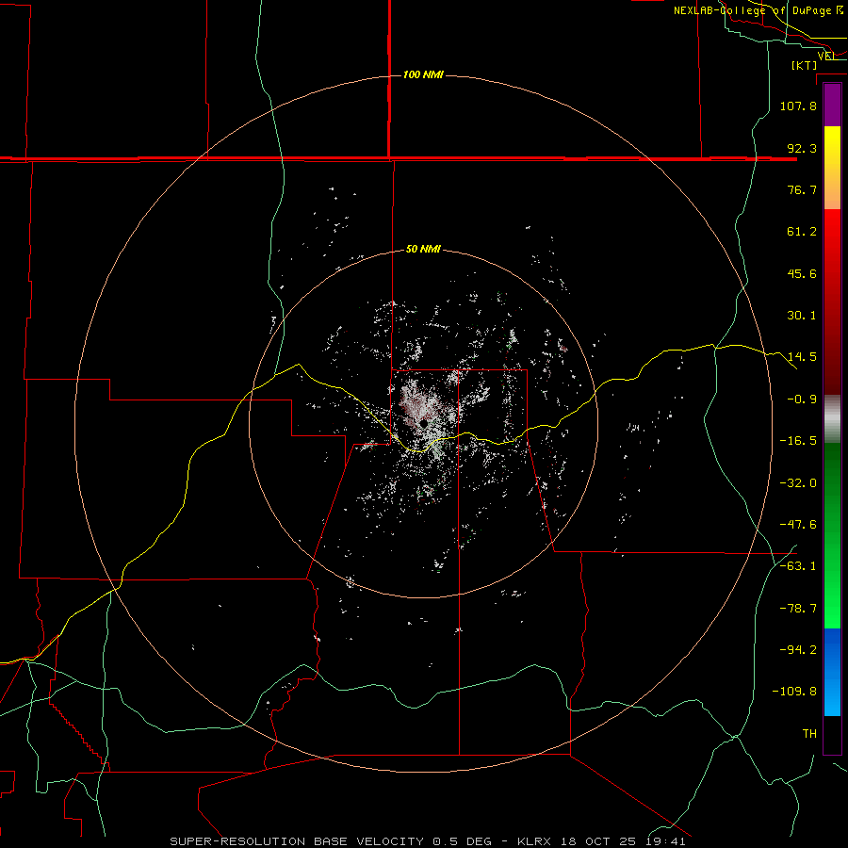The width and height of the screenshot is (848, 848).
Task: Click the -78.7 legend value
Action: tap(798, 609)
